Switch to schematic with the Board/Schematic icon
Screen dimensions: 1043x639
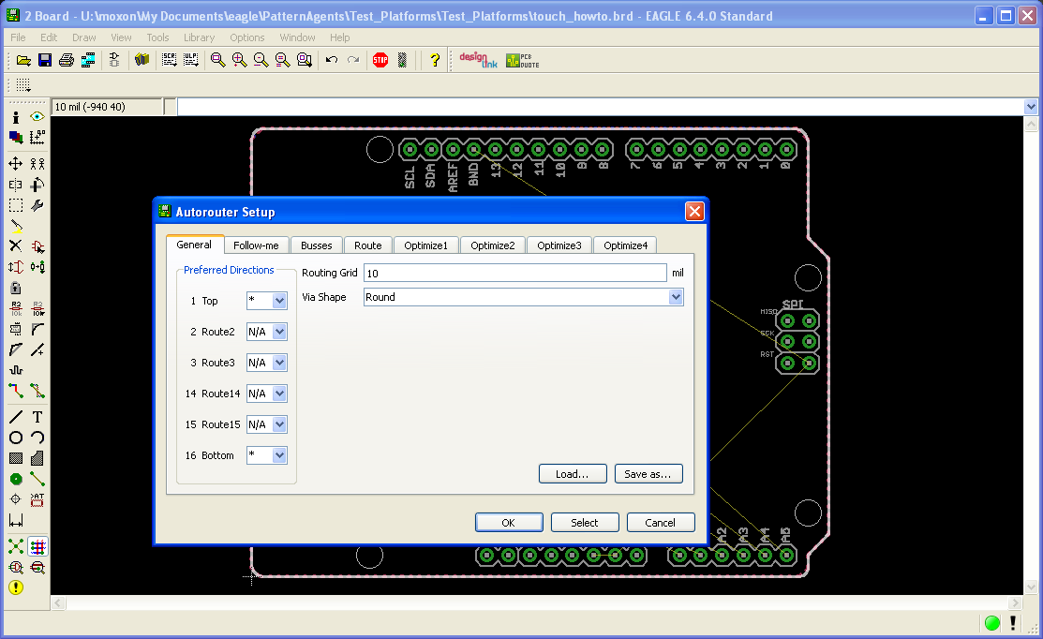click(x=114, y=61)
